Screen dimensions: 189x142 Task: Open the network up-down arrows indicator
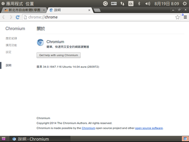[x=122, y=3]
